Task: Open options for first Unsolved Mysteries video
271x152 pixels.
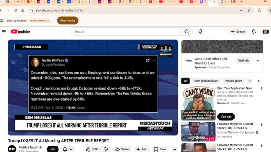Action: pos(262,124)
